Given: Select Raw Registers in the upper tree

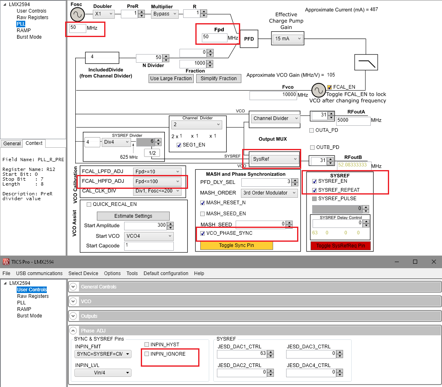Looking at the screenshot, I should (33, 17).
